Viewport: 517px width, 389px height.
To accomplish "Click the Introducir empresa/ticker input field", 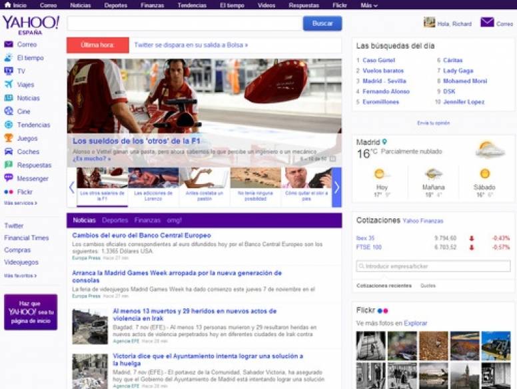I will [433, 266].
